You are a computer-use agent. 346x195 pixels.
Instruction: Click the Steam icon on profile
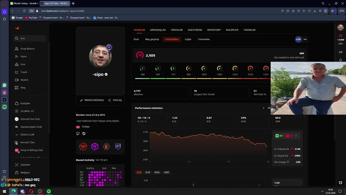coord(84,134)
